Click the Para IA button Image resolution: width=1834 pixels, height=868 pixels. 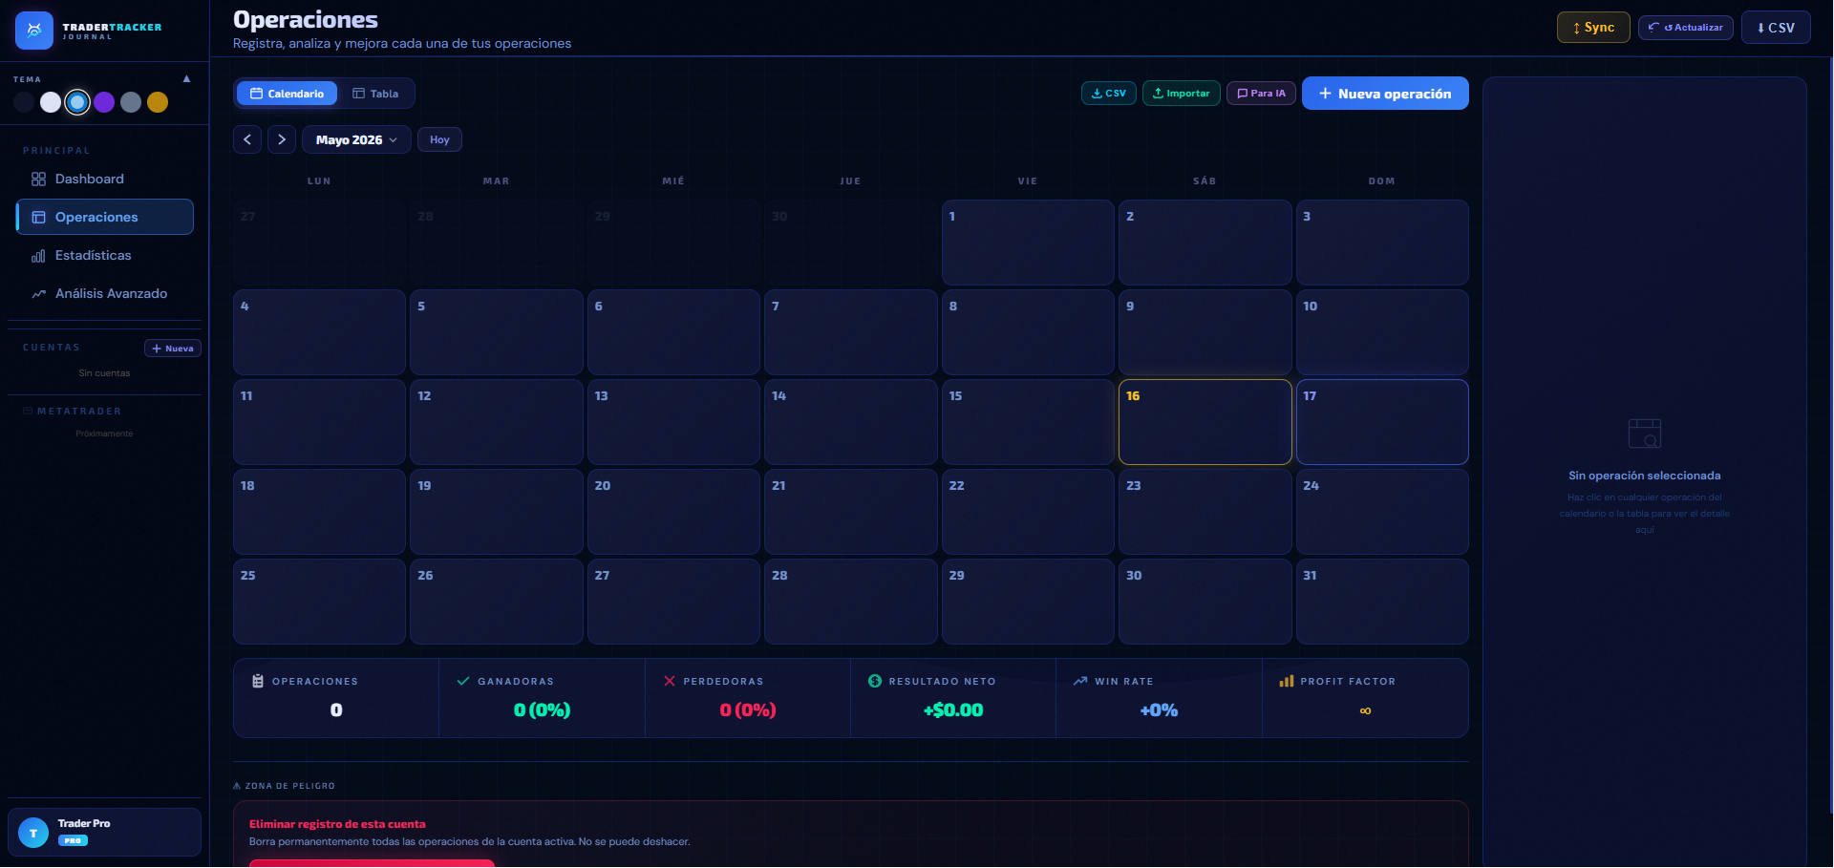[1261, 94]
